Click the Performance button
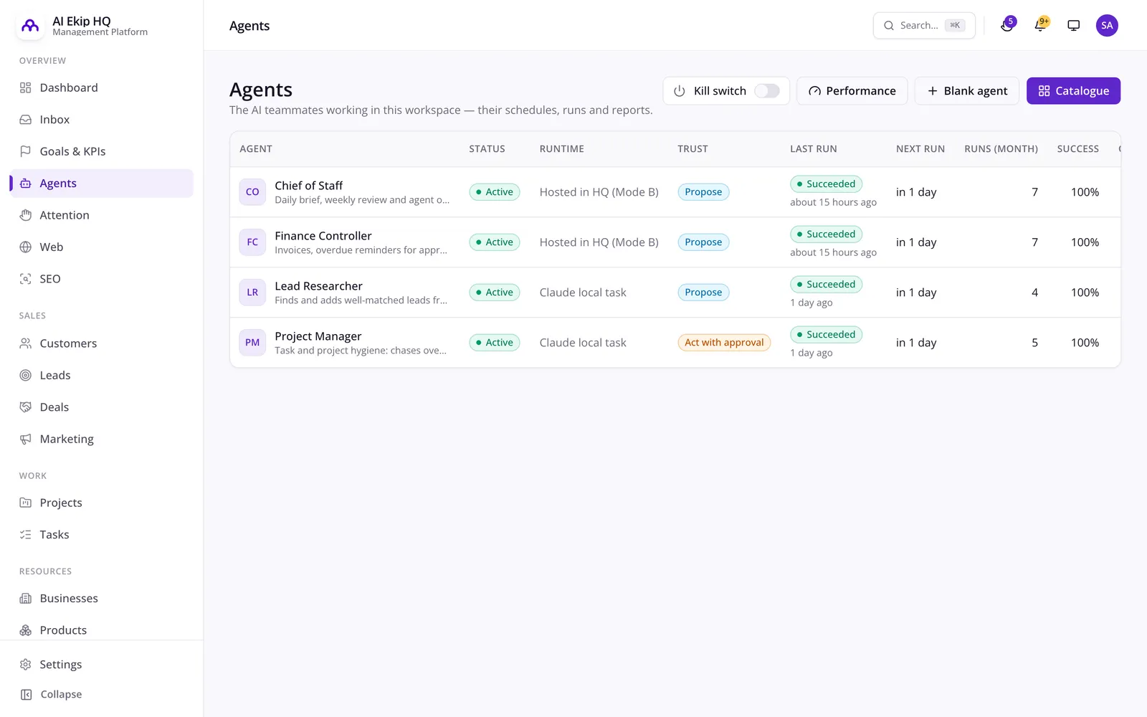The height and width of the screenshot is (717, 1147). click(x=852, y=91)
